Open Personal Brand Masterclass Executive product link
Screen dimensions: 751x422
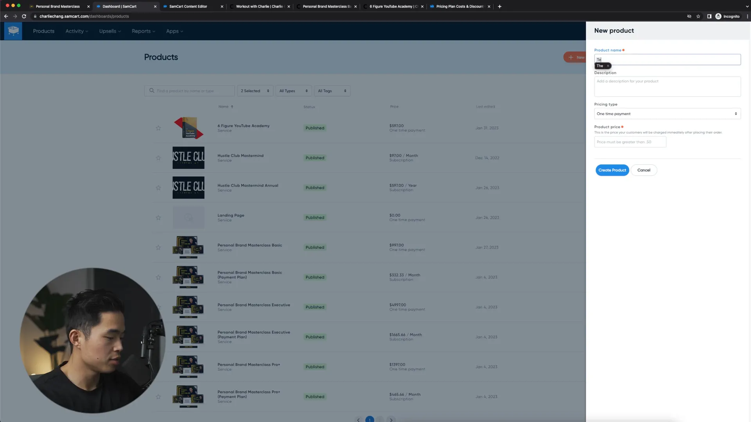click(254, 305)
